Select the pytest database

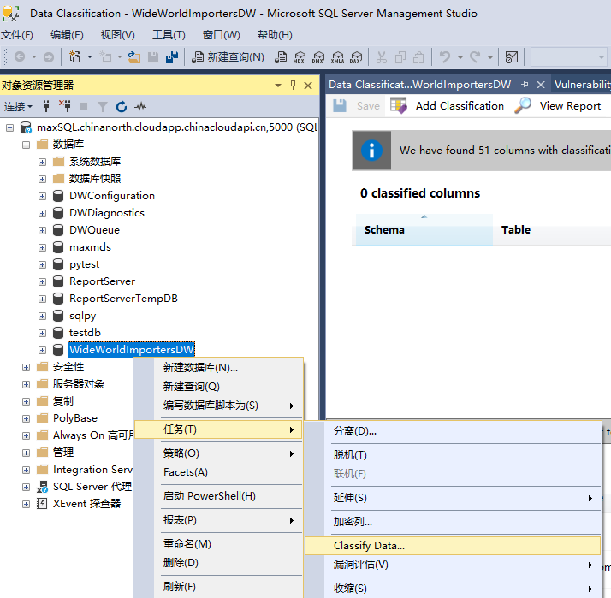click(84, 264)
